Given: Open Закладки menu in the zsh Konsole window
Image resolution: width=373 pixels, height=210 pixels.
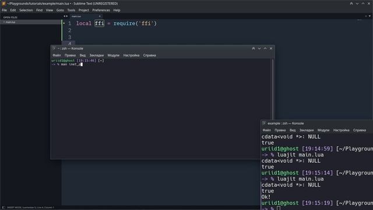Looking at the screenshot, I should point(97,55).
